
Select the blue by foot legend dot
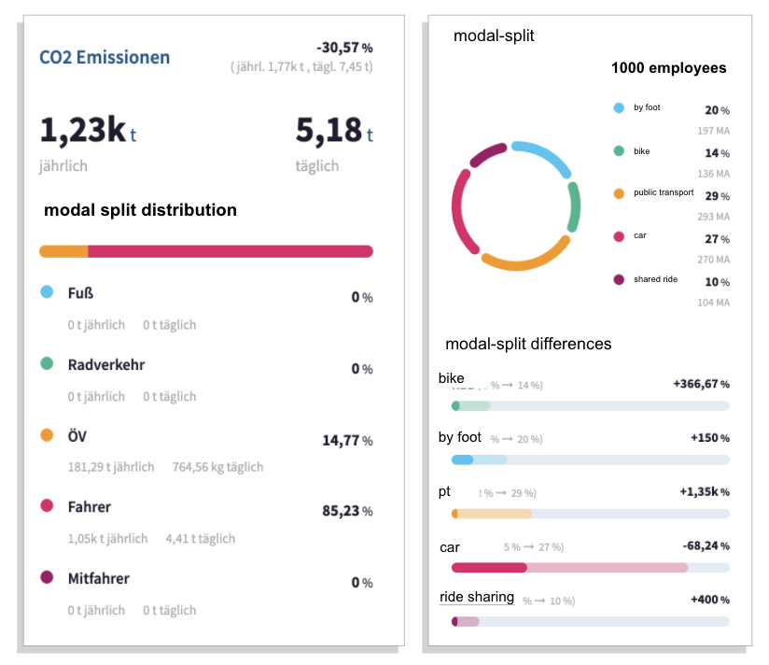point(619,108)
